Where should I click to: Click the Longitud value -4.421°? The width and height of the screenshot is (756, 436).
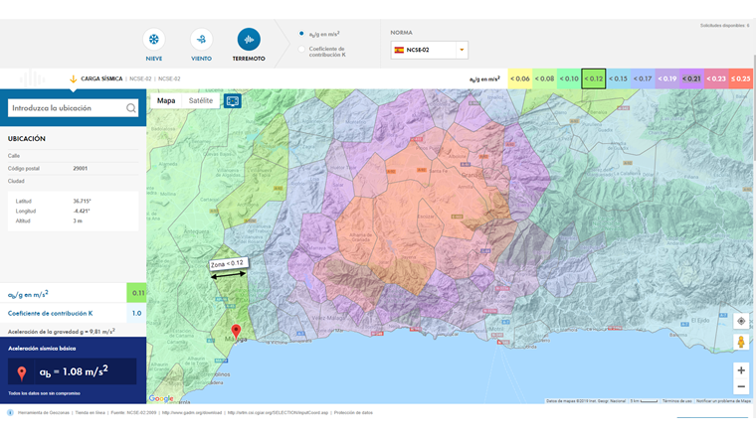pyautogui.click(x=82, y=211)
